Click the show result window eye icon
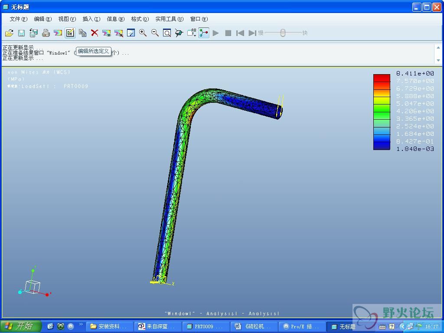 tap(107, 33)
